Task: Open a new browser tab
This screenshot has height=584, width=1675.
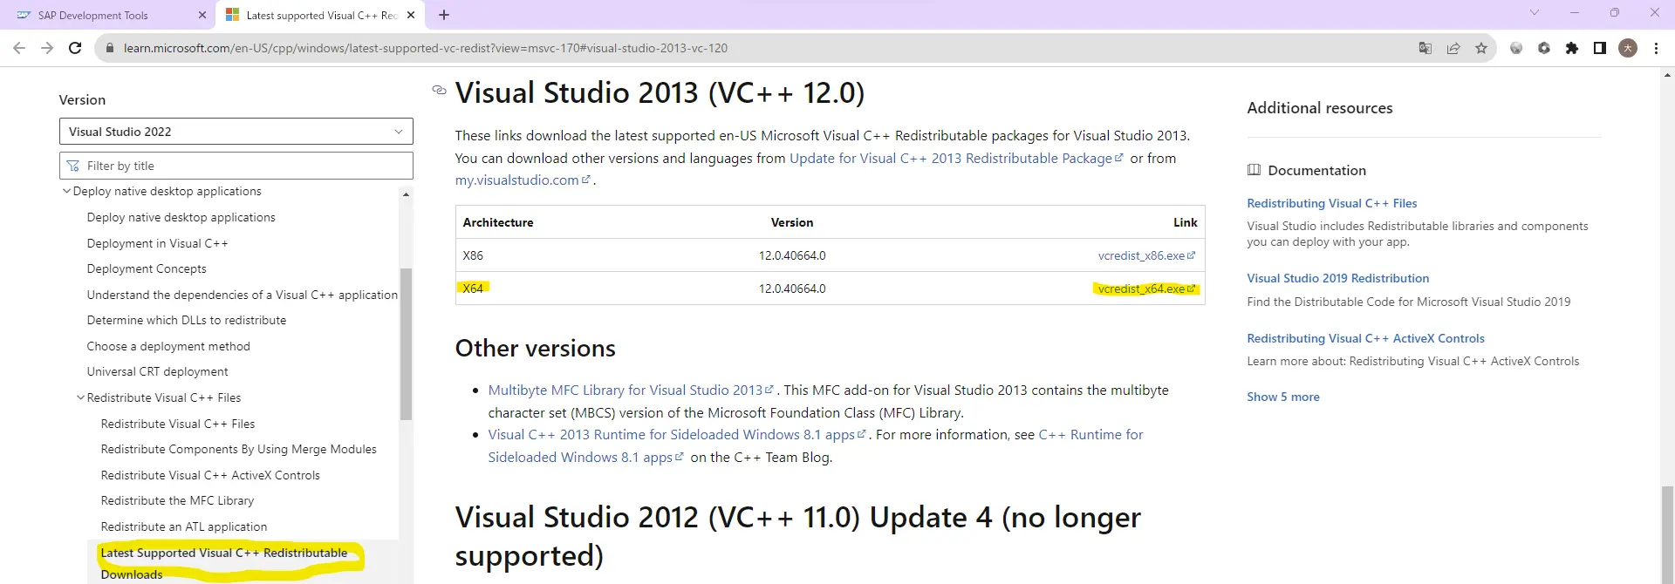Action: point(444,15)
